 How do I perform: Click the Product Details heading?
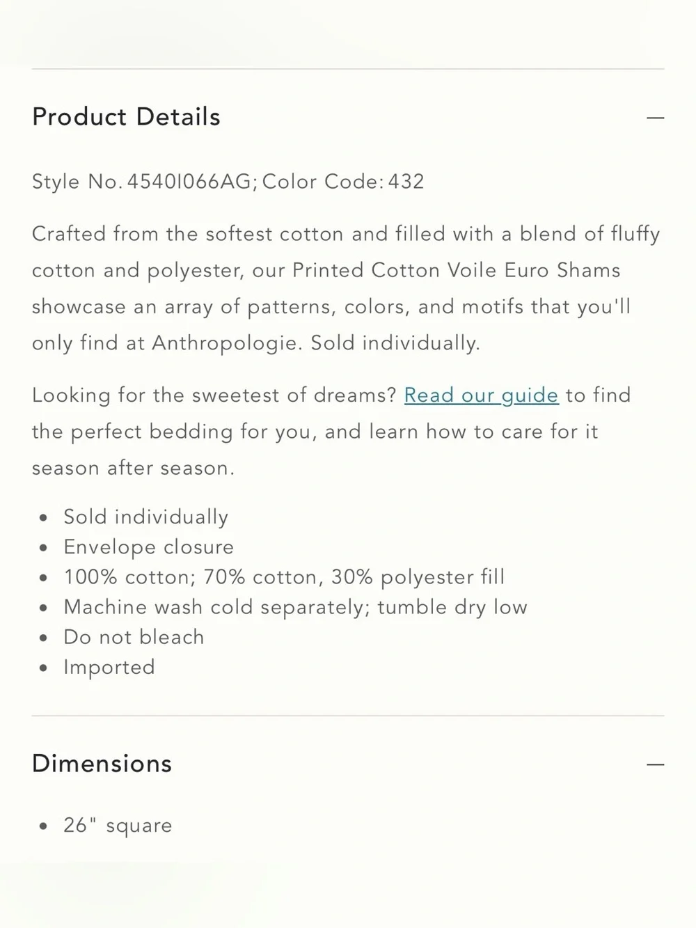click(126, 117)
